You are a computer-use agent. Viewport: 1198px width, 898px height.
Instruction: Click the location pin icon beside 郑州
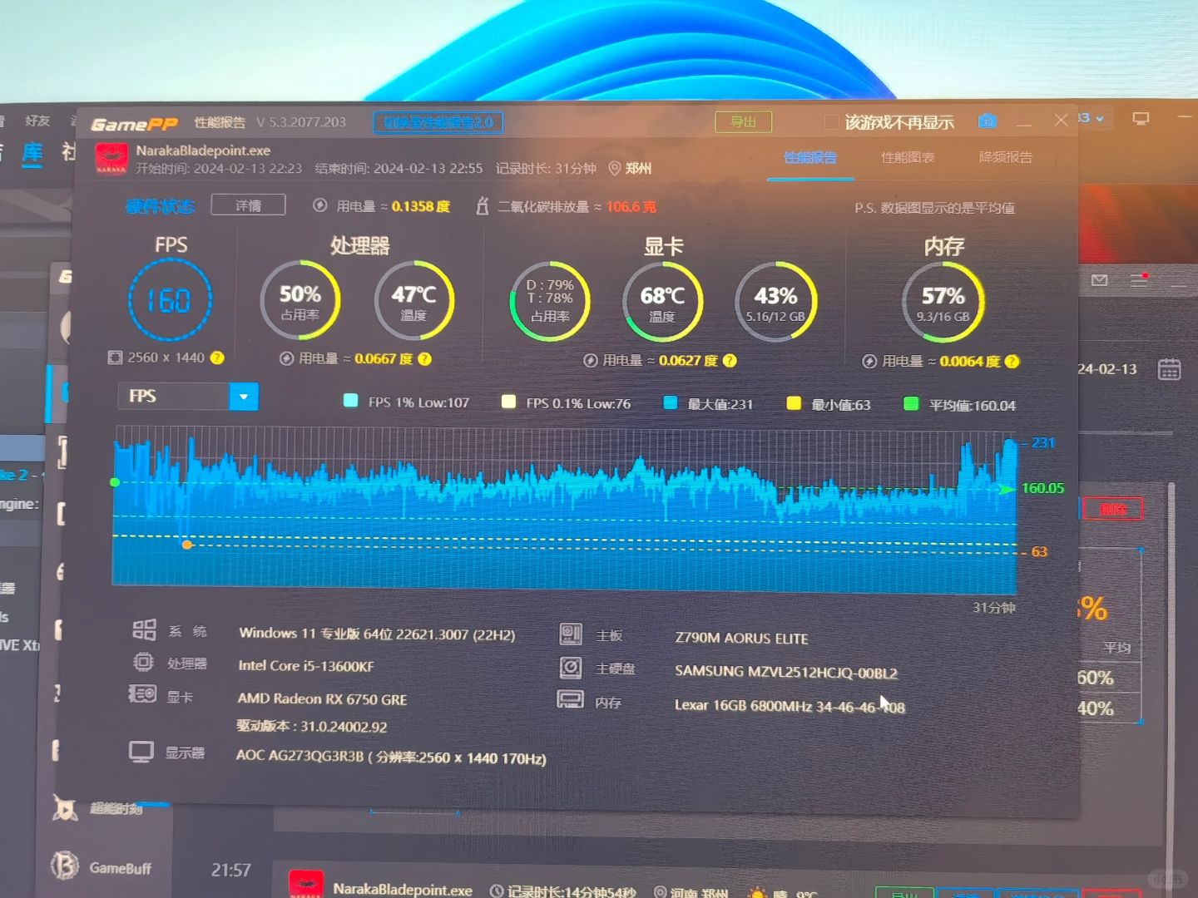(x=615, y=168)
